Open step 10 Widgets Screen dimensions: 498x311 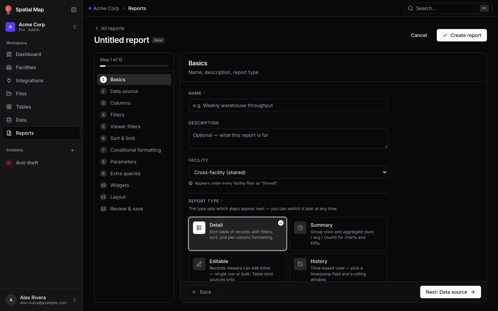coord(134,185)
